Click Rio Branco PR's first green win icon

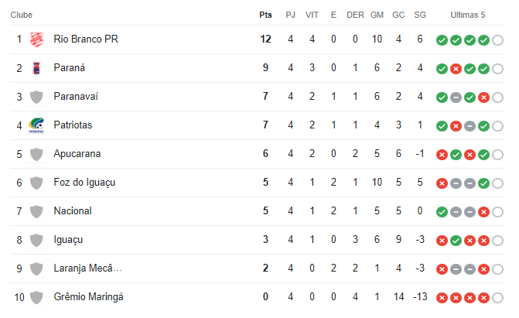point(442,40)
